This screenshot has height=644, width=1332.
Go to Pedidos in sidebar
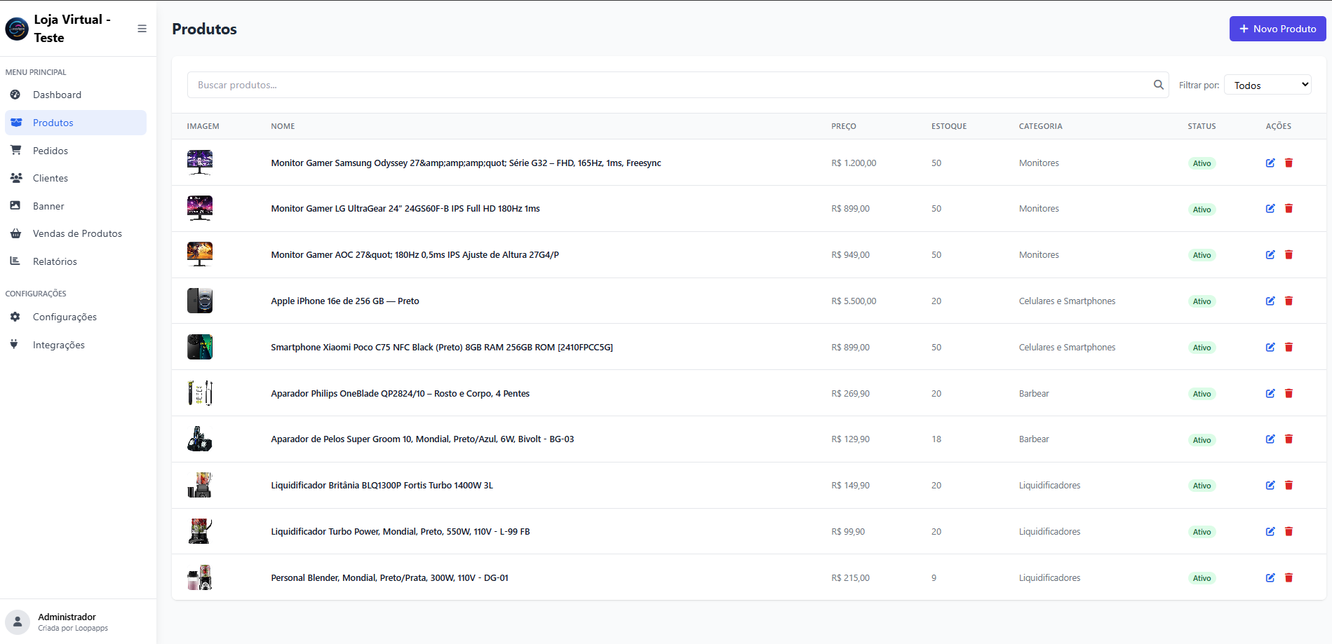point(51,151)
